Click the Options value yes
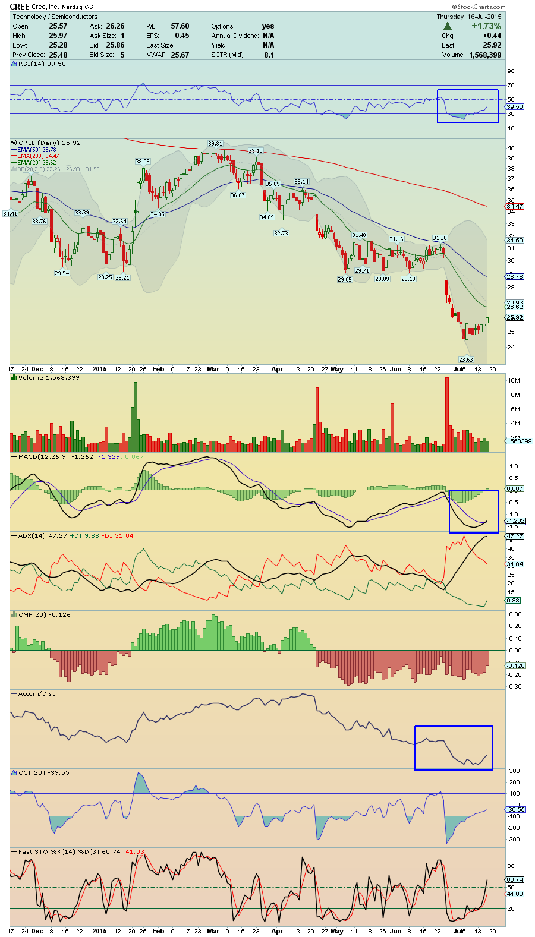 (x=268, y=26)
